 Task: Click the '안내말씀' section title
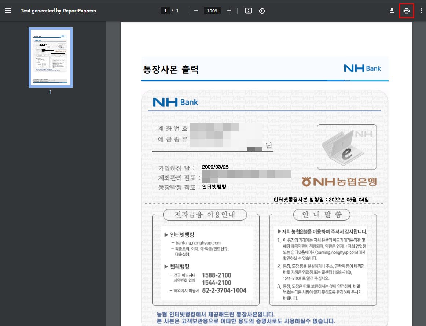click(322, 215)
